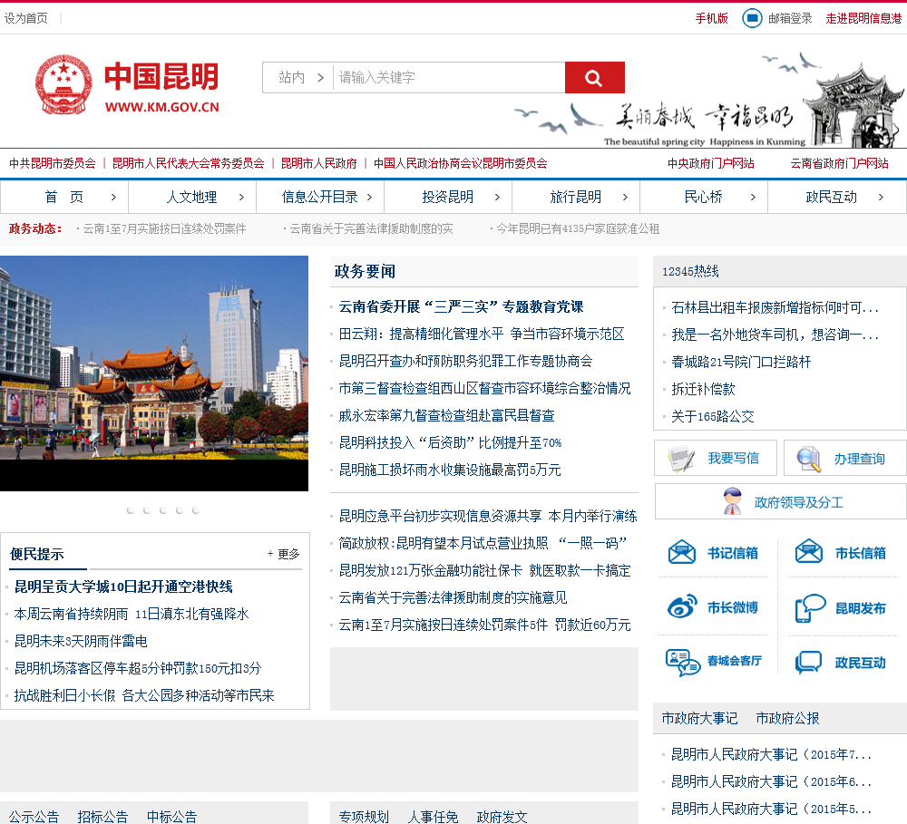This screenshot has height=824, width=907.
Task: Switch to 人事任免 tab
Action: click(x=433, y=817)
